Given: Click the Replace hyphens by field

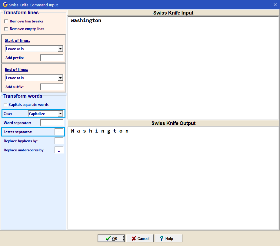Looking at the screenshot, I should [x=59, y=141].
